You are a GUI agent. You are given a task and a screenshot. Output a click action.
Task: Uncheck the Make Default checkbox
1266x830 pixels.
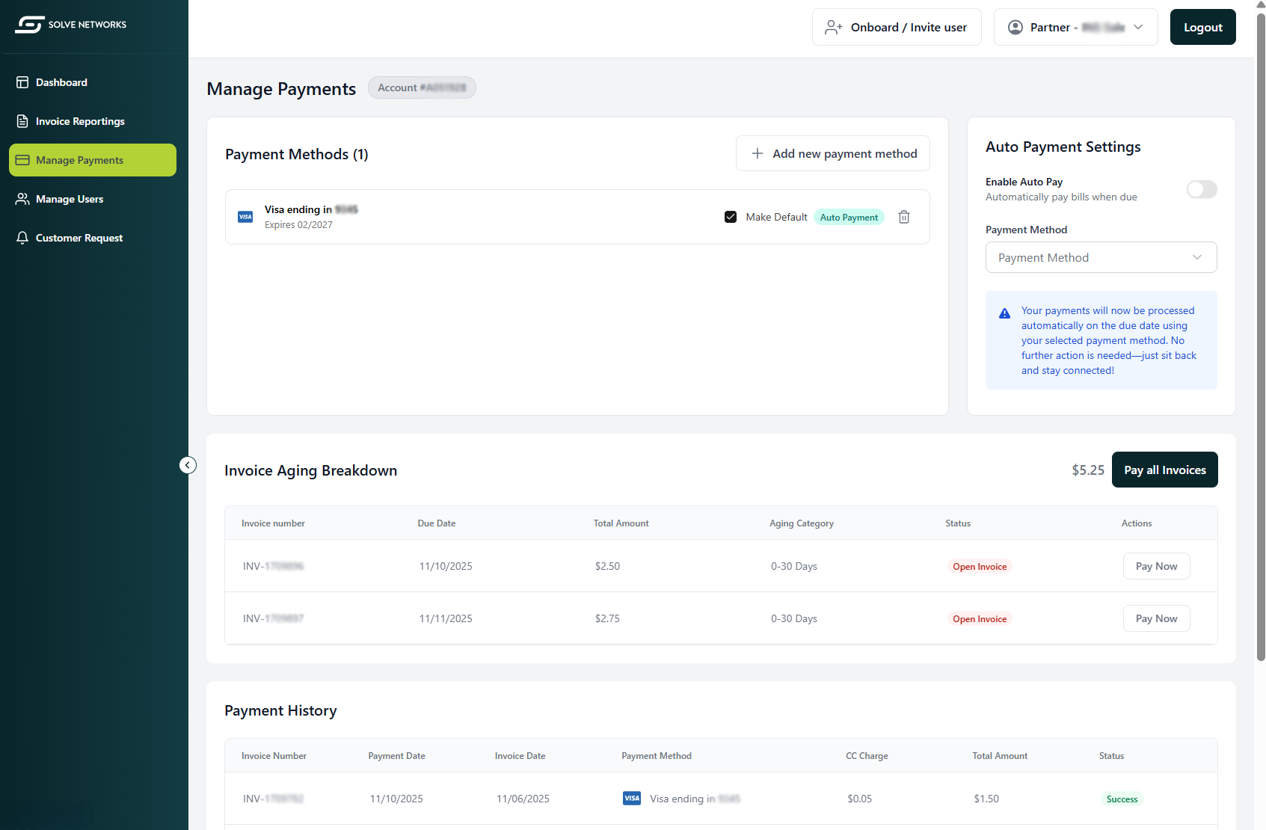[x=731, y=217]
